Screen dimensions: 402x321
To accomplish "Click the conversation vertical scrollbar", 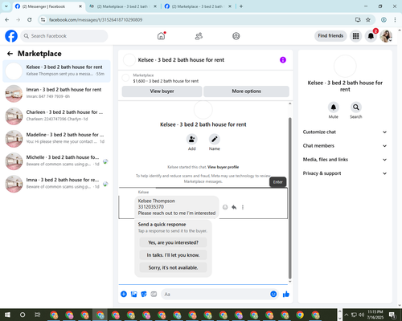I will point(289,198).
